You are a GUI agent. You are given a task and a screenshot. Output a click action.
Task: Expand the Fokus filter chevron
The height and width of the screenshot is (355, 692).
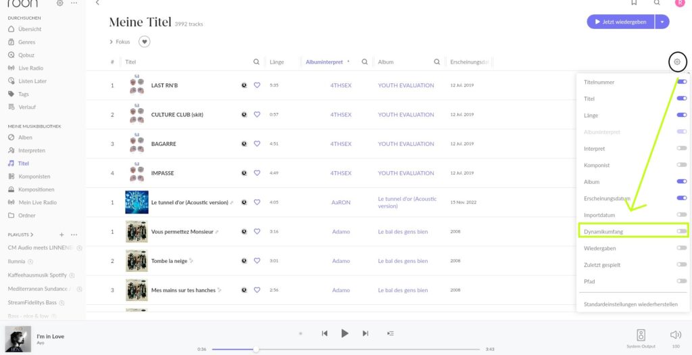tap(112, 42)
